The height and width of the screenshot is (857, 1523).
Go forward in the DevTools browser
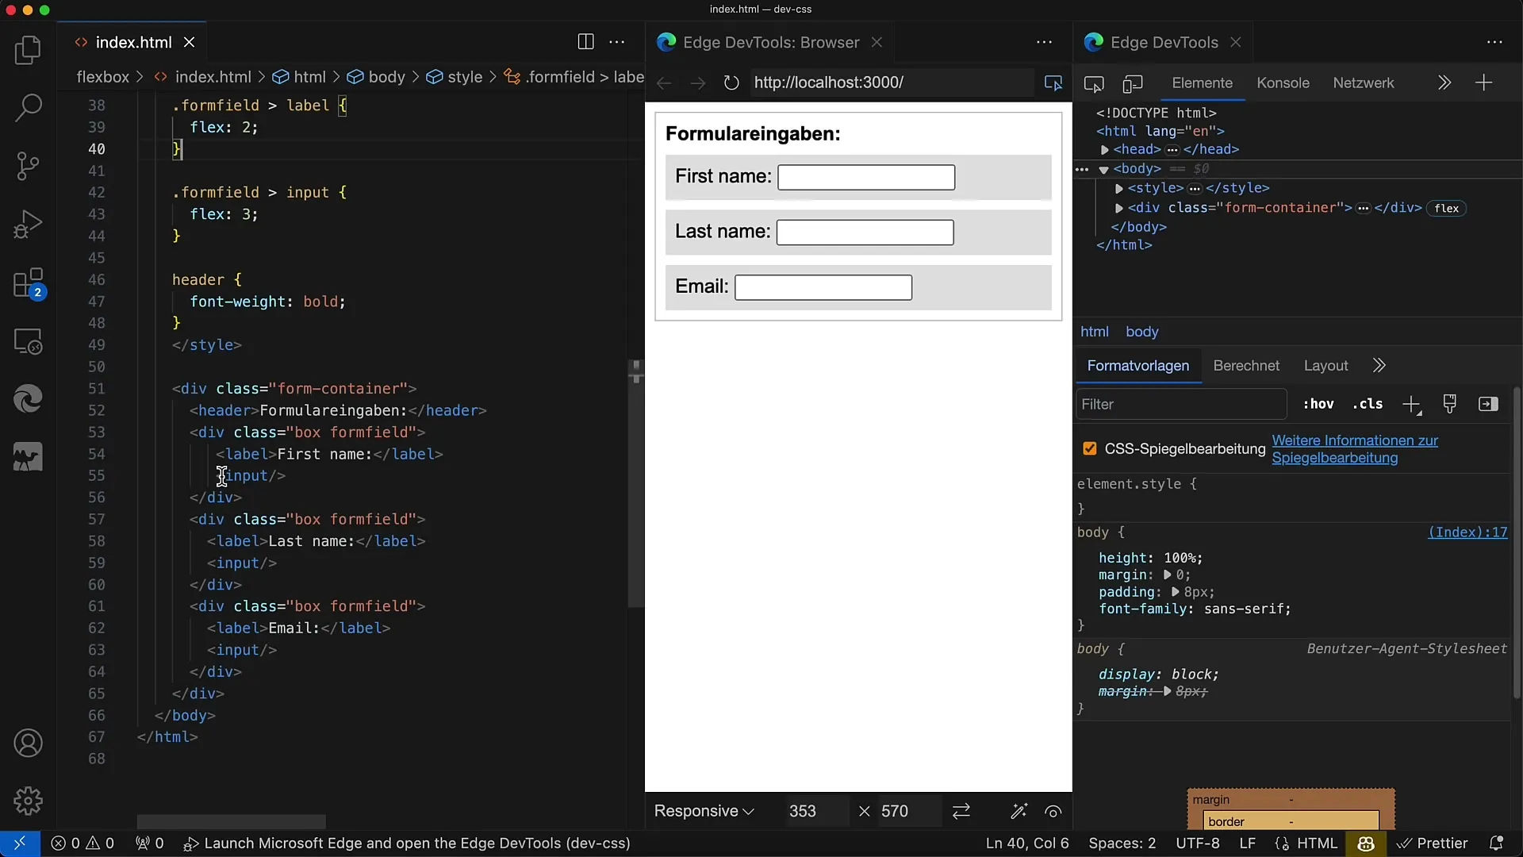point(698,83)
